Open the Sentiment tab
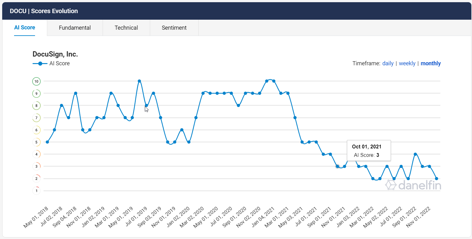The width and height of the screenshot is (472, 239). tap(174, 28)
